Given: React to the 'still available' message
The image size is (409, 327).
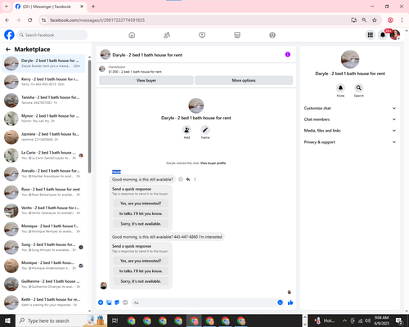Looking at the screenshot, I should (x=181, y=179).
